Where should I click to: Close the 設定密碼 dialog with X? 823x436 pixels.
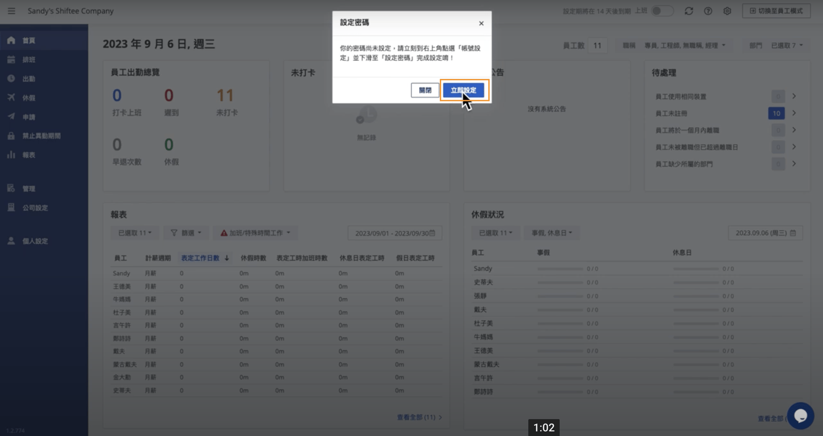[481, 23]
